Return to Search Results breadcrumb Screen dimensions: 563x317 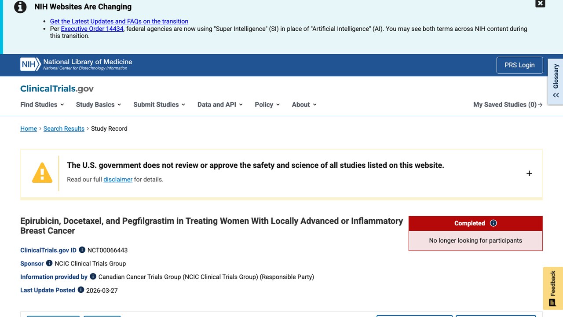click(64, 129)
